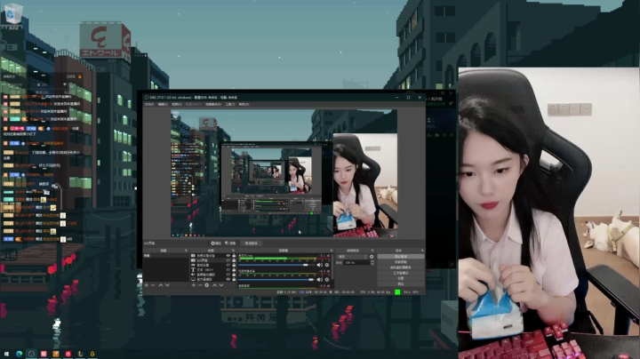Open transition properties gear beside the transition dropdown
The image size is (640, 359).
[x=372, y=257]
